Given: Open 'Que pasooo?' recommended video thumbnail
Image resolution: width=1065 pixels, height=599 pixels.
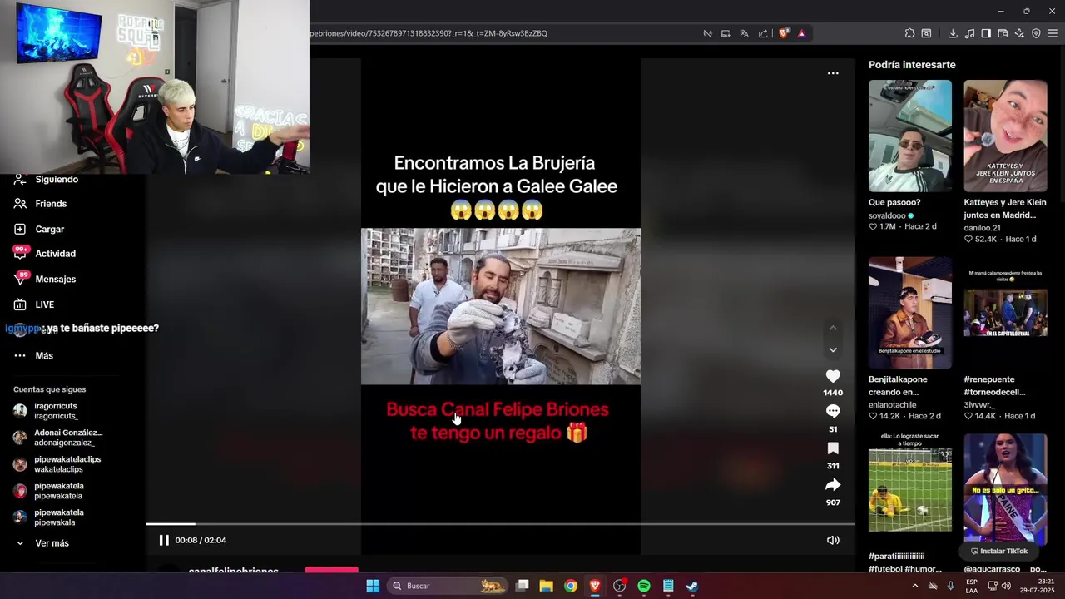Looking at the screenshot, I should tap(910, 136).
